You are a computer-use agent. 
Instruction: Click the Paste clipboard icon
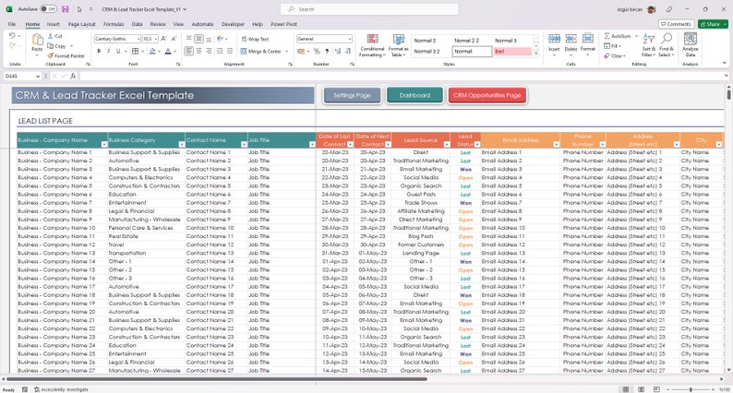coord(37,41)
